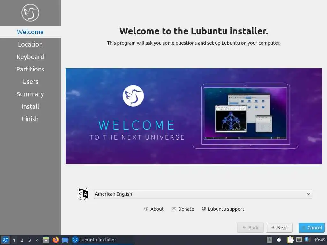
Task: Click the 'Welcome to the Lubuntu installer.' heading
Action: [x=194, y=31]
